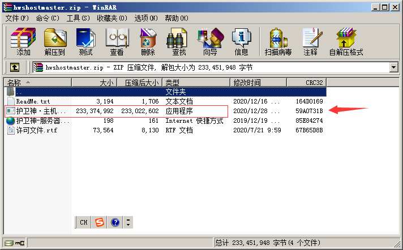Sort by 修改时间 column header

pos(258,83)
